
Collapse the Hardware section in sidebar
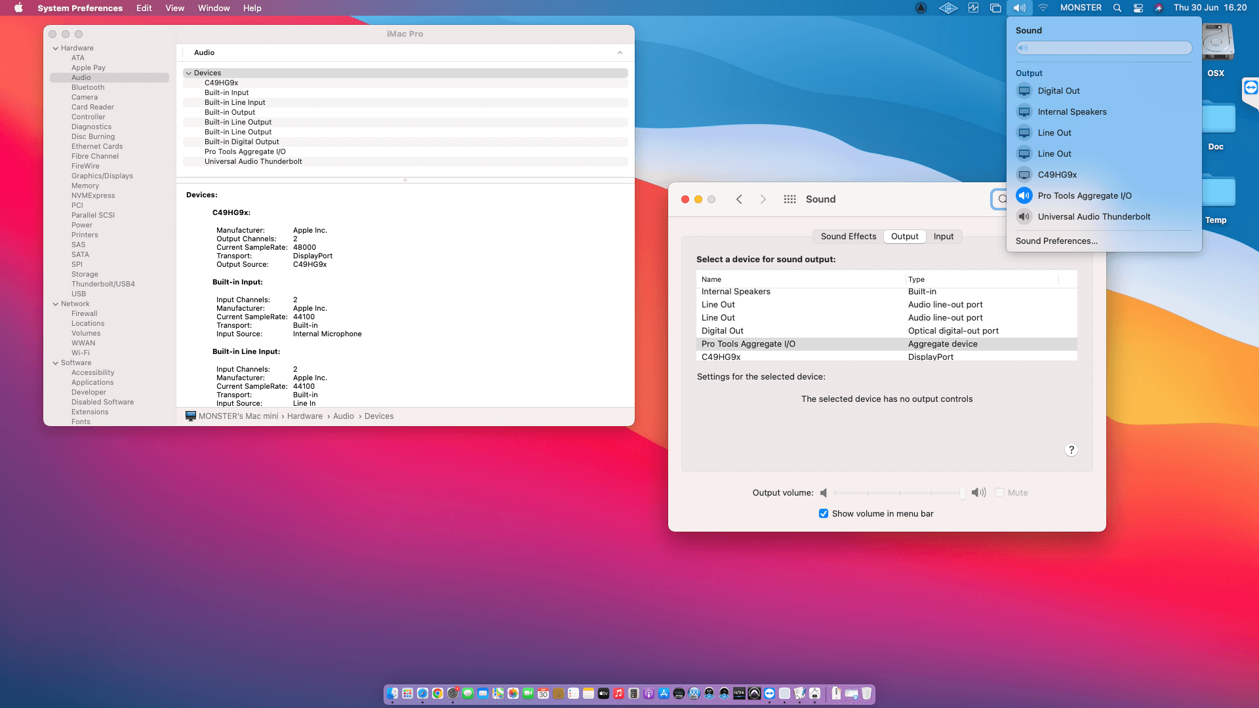click(56, 49)
